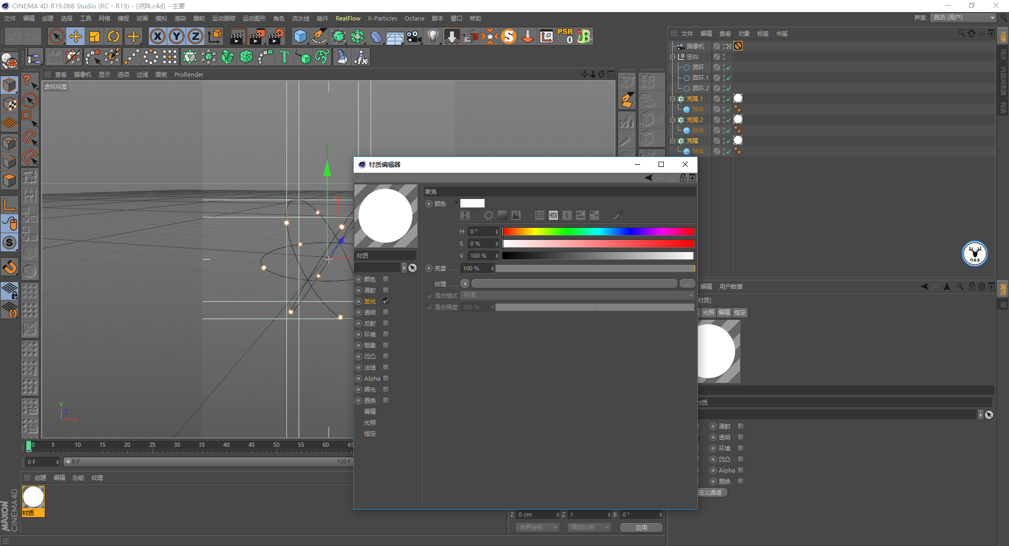Add a cube primitive from toolbar

[301, 36]
